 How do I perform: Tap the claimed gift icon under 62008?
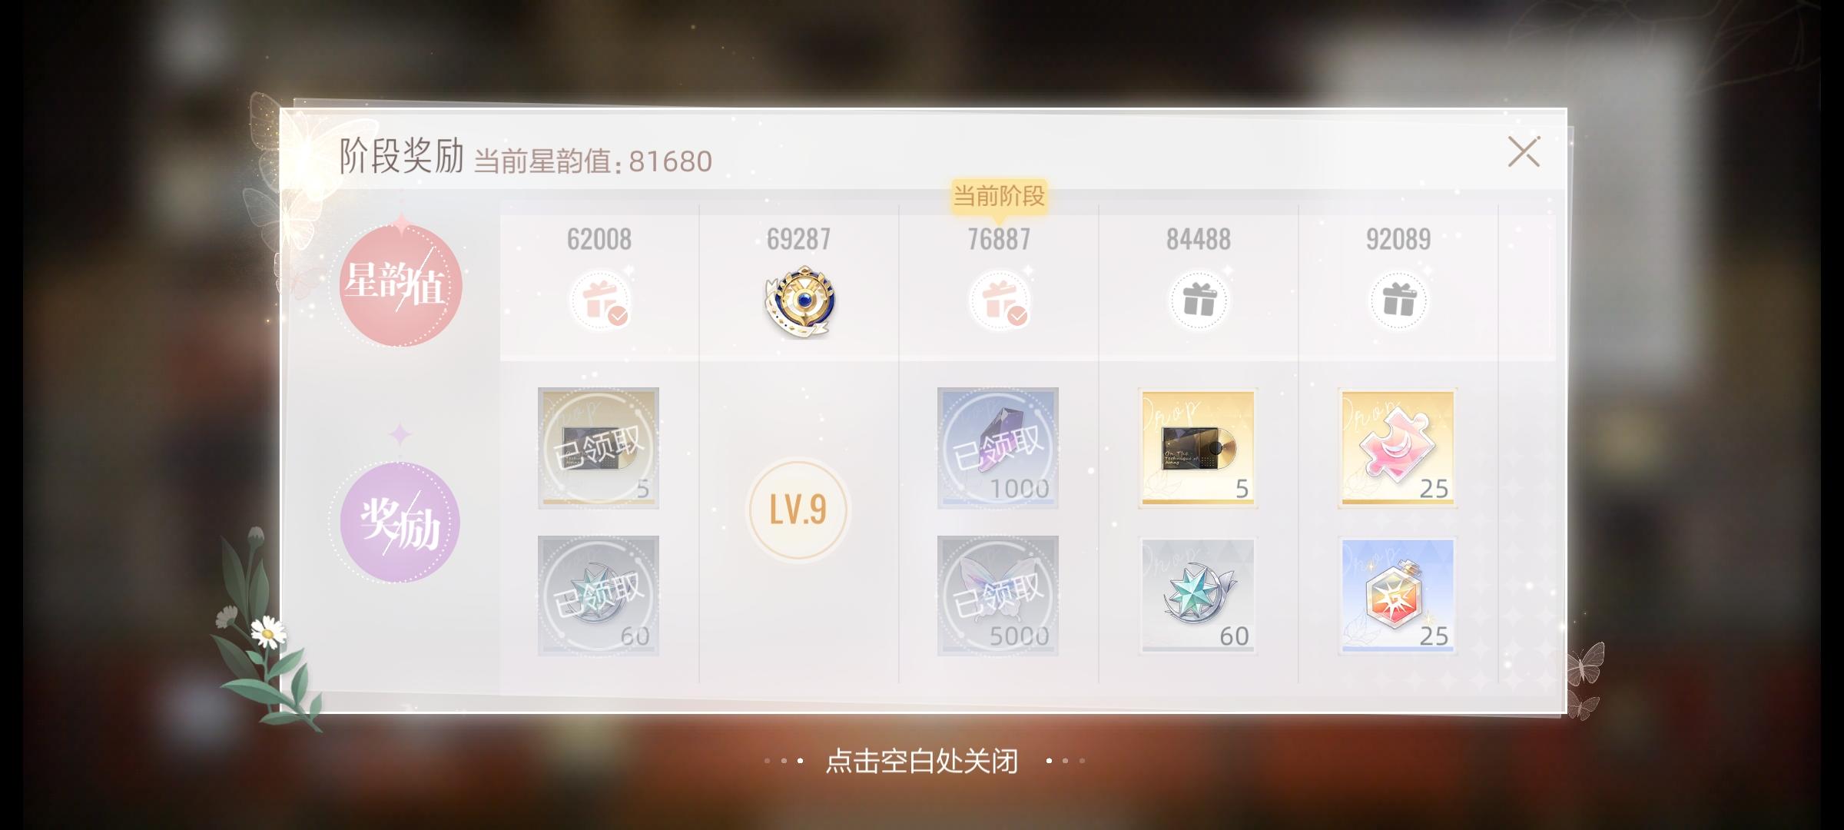click(x=599, y=300)
